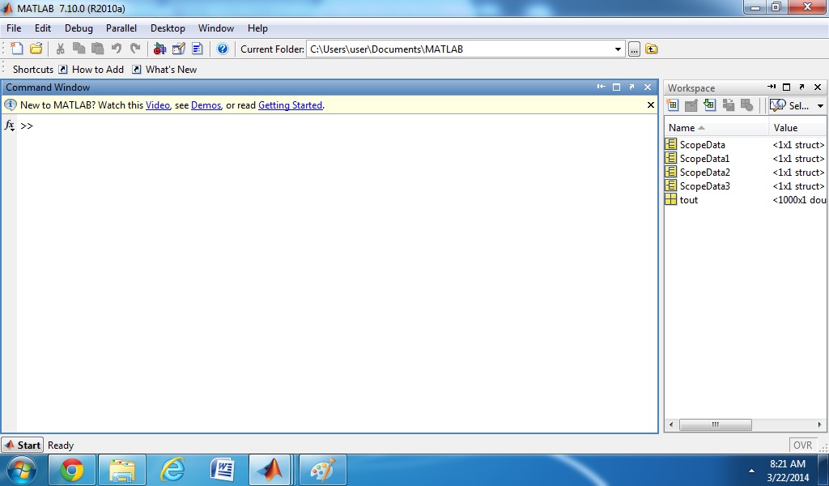
Task: Maximize the Command Window panel
Action: point(616,87)
